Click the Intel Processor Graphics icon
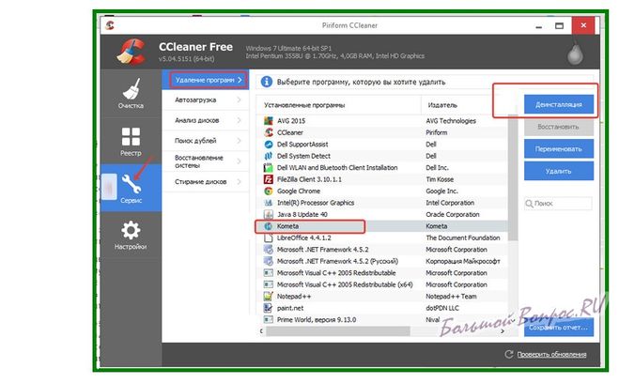Screen dimensions: 619x383 click(269, 203)
